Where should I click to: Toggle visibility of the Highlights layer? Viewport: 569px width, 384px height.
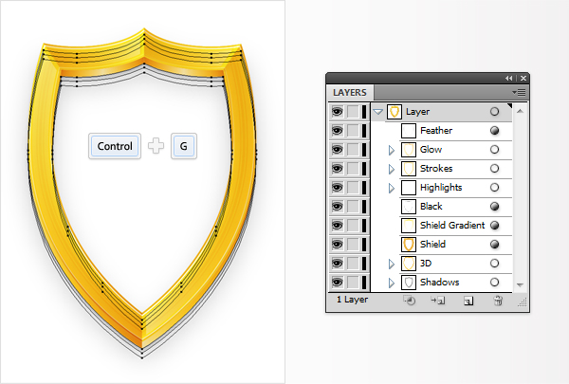click(337, 188)
